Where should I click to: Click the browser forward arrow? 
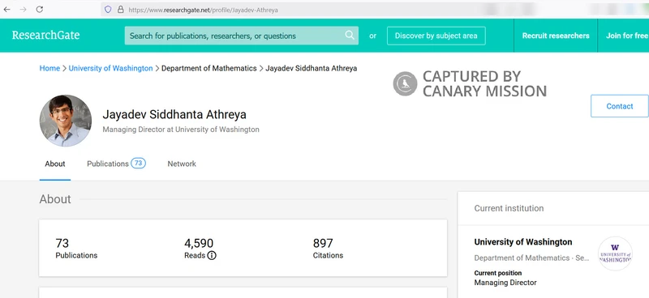(24, 9)
